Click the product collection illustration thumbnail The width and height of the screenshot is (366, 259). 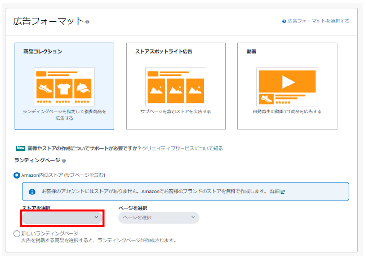coord(64,86)
